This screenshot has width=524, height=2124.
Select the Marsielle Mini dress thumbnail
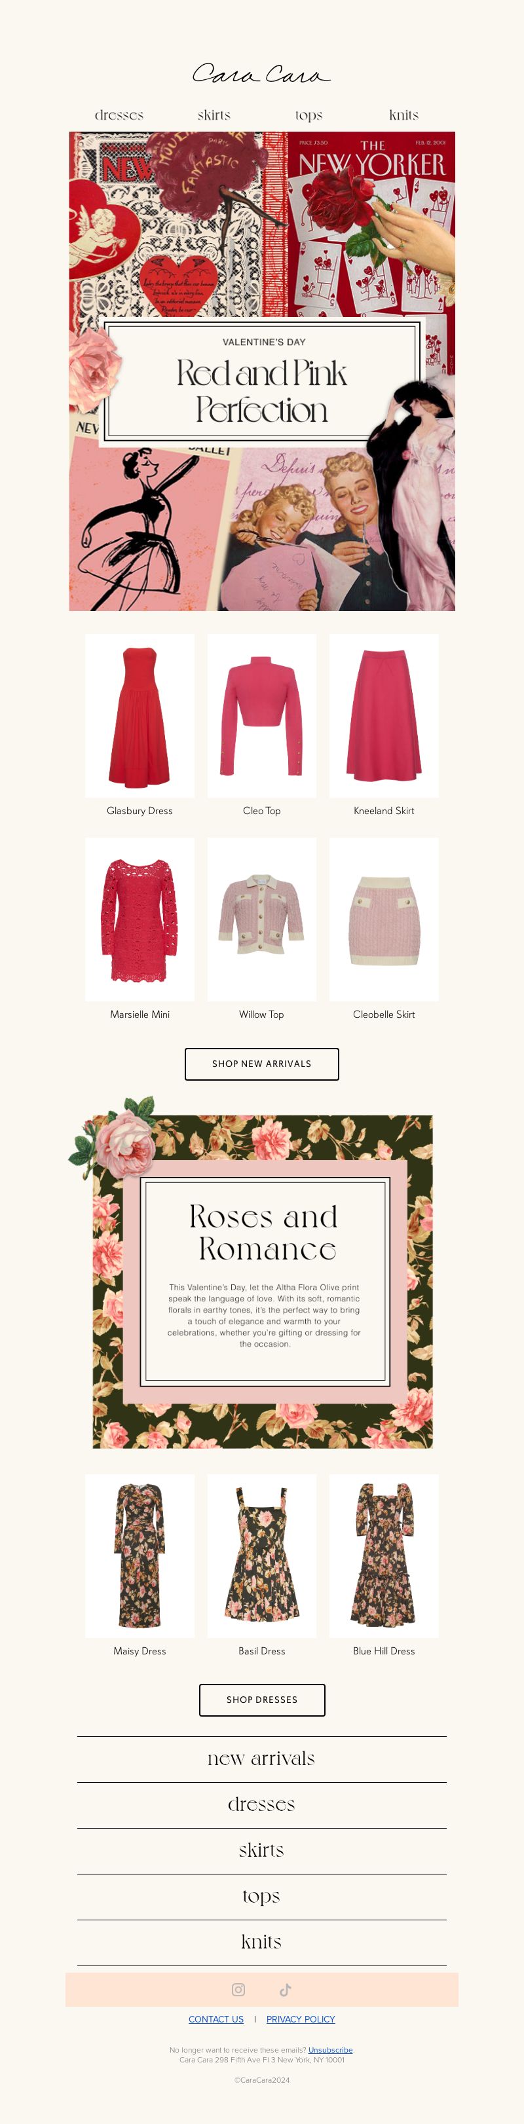pyautogui.click(x=140, y=920)
